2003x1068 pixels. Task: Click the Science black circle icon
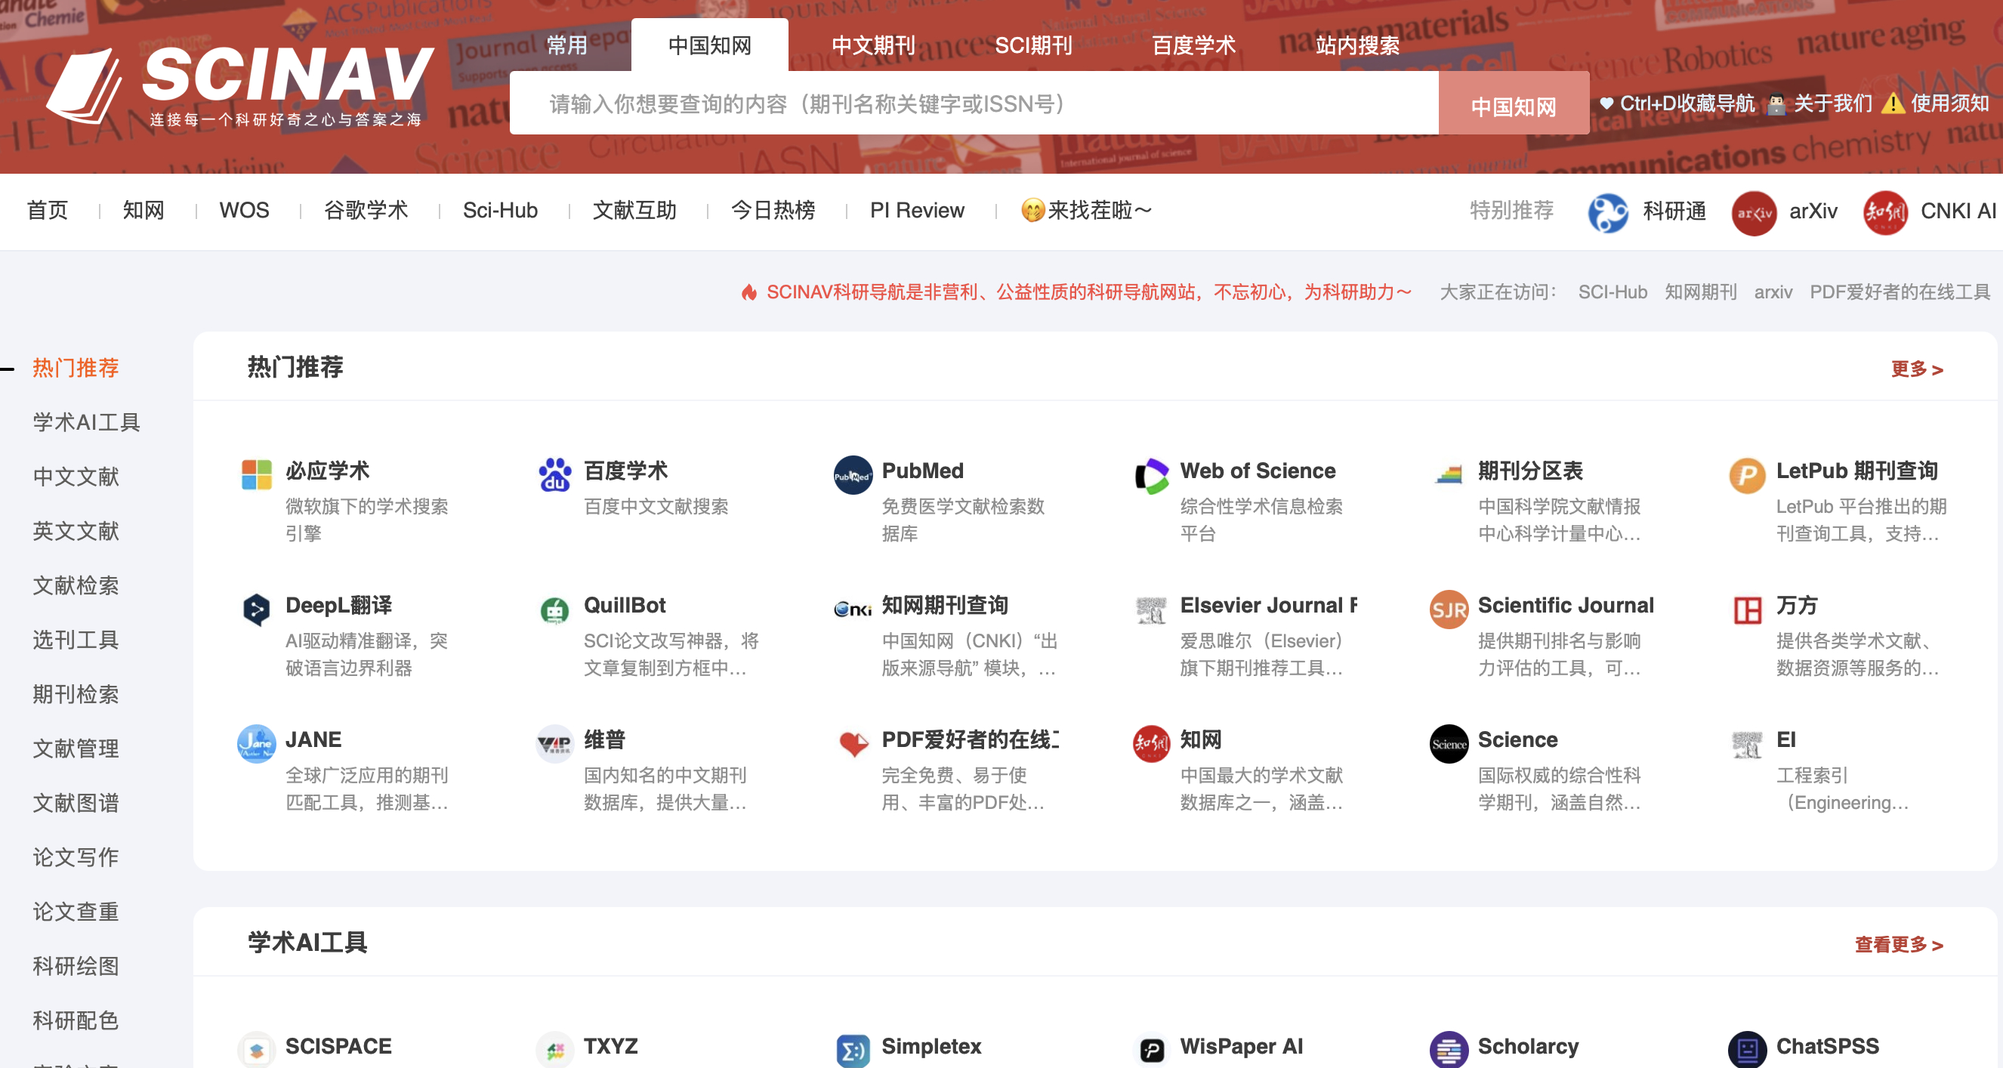click(1448, 745)
